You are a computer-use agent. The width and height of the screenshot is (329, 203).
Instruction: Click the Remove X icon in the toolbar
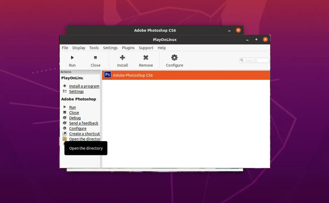[x=146, y=58]
